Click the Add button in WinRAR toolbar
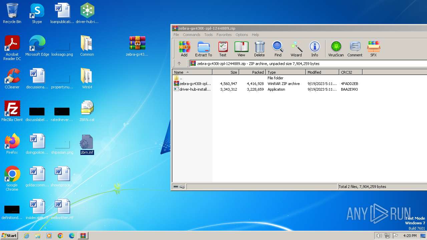Screen dimensions: 427x240 pyautogui.click(x=184, y=49)
